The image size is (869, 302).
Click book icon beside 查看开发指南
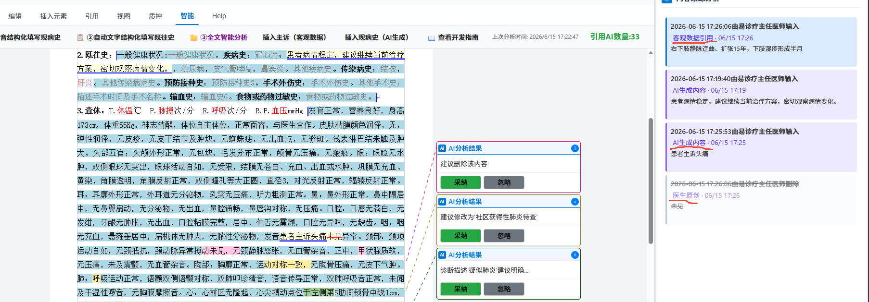(x=432, y=38)
